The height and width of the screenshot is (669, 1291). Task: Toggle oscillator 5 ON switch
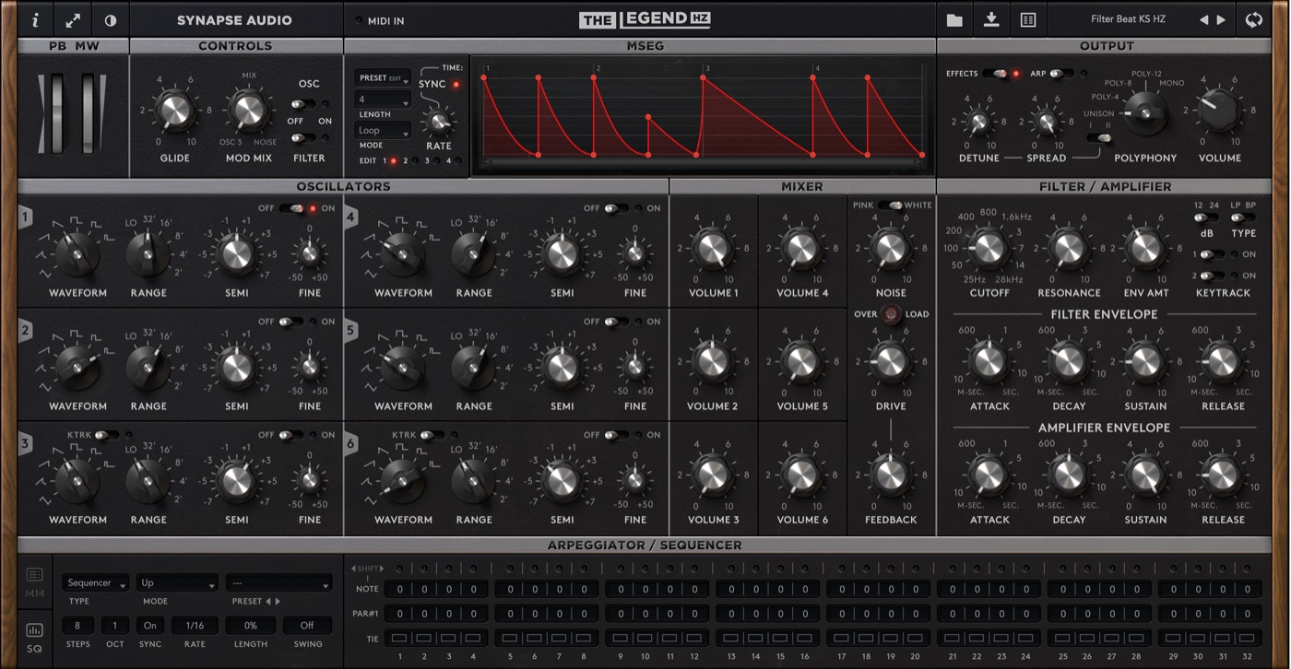(616, 322)
